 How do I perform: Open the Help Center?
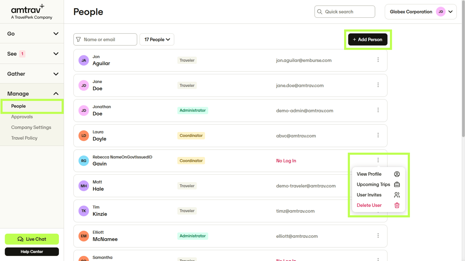click(x=32, y=251)
